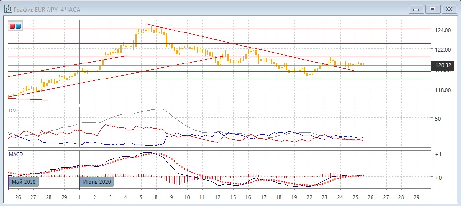Click the DMI scale value 50

[x=437, y=119]
